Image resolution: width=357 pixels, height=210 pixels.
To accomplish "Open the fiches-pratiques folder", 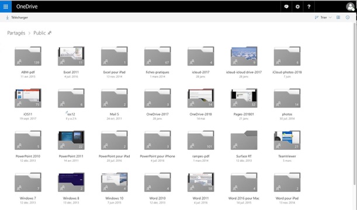I will [x=158, y=56].
